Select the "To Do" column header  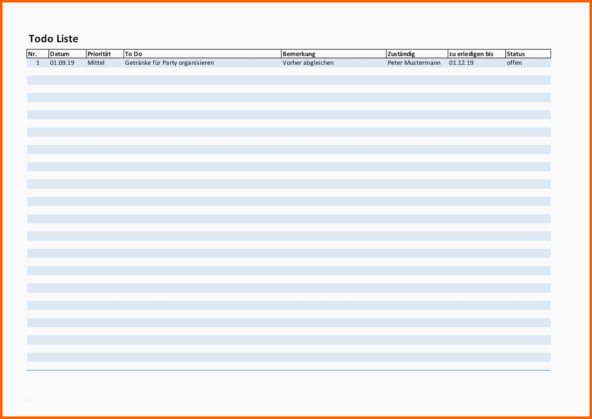tap(202, 54)
